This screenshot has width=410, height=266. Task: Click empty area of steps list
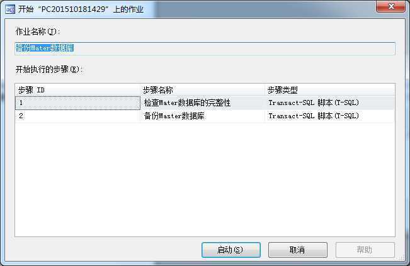click(205, 180)
